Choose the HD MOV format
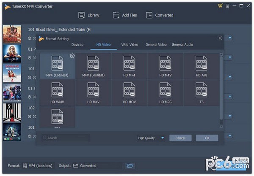Viewport: 254px width, 176px height. tap(129, 93)
